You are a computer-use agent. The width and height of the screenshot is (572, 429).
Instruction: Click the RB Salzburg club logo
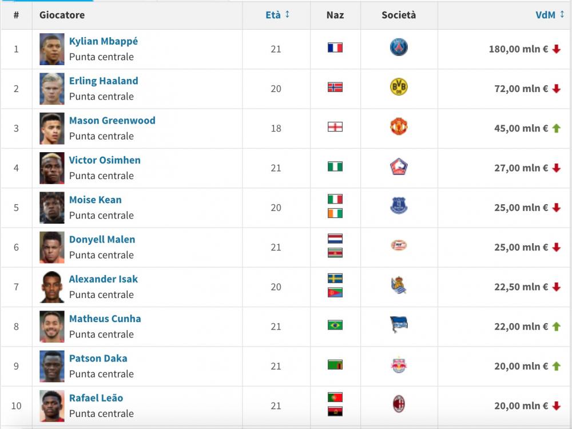(399, 364)
